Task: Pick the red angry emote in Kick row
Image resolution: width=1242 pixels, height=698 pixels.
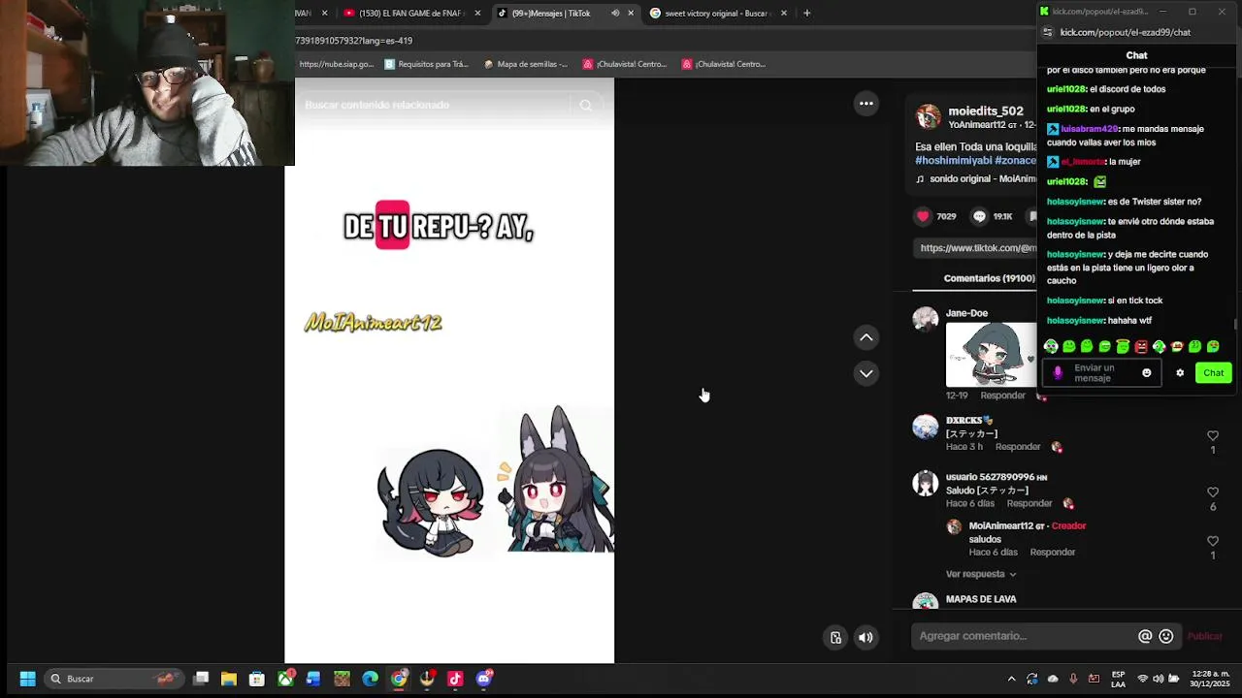Action: tap(1141, 346)
